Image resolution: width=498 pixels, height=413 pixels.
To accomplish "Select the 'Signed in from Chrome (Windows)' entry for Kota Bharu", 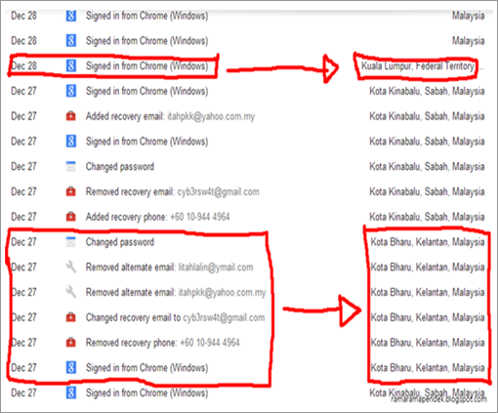I will click(146, 368).
